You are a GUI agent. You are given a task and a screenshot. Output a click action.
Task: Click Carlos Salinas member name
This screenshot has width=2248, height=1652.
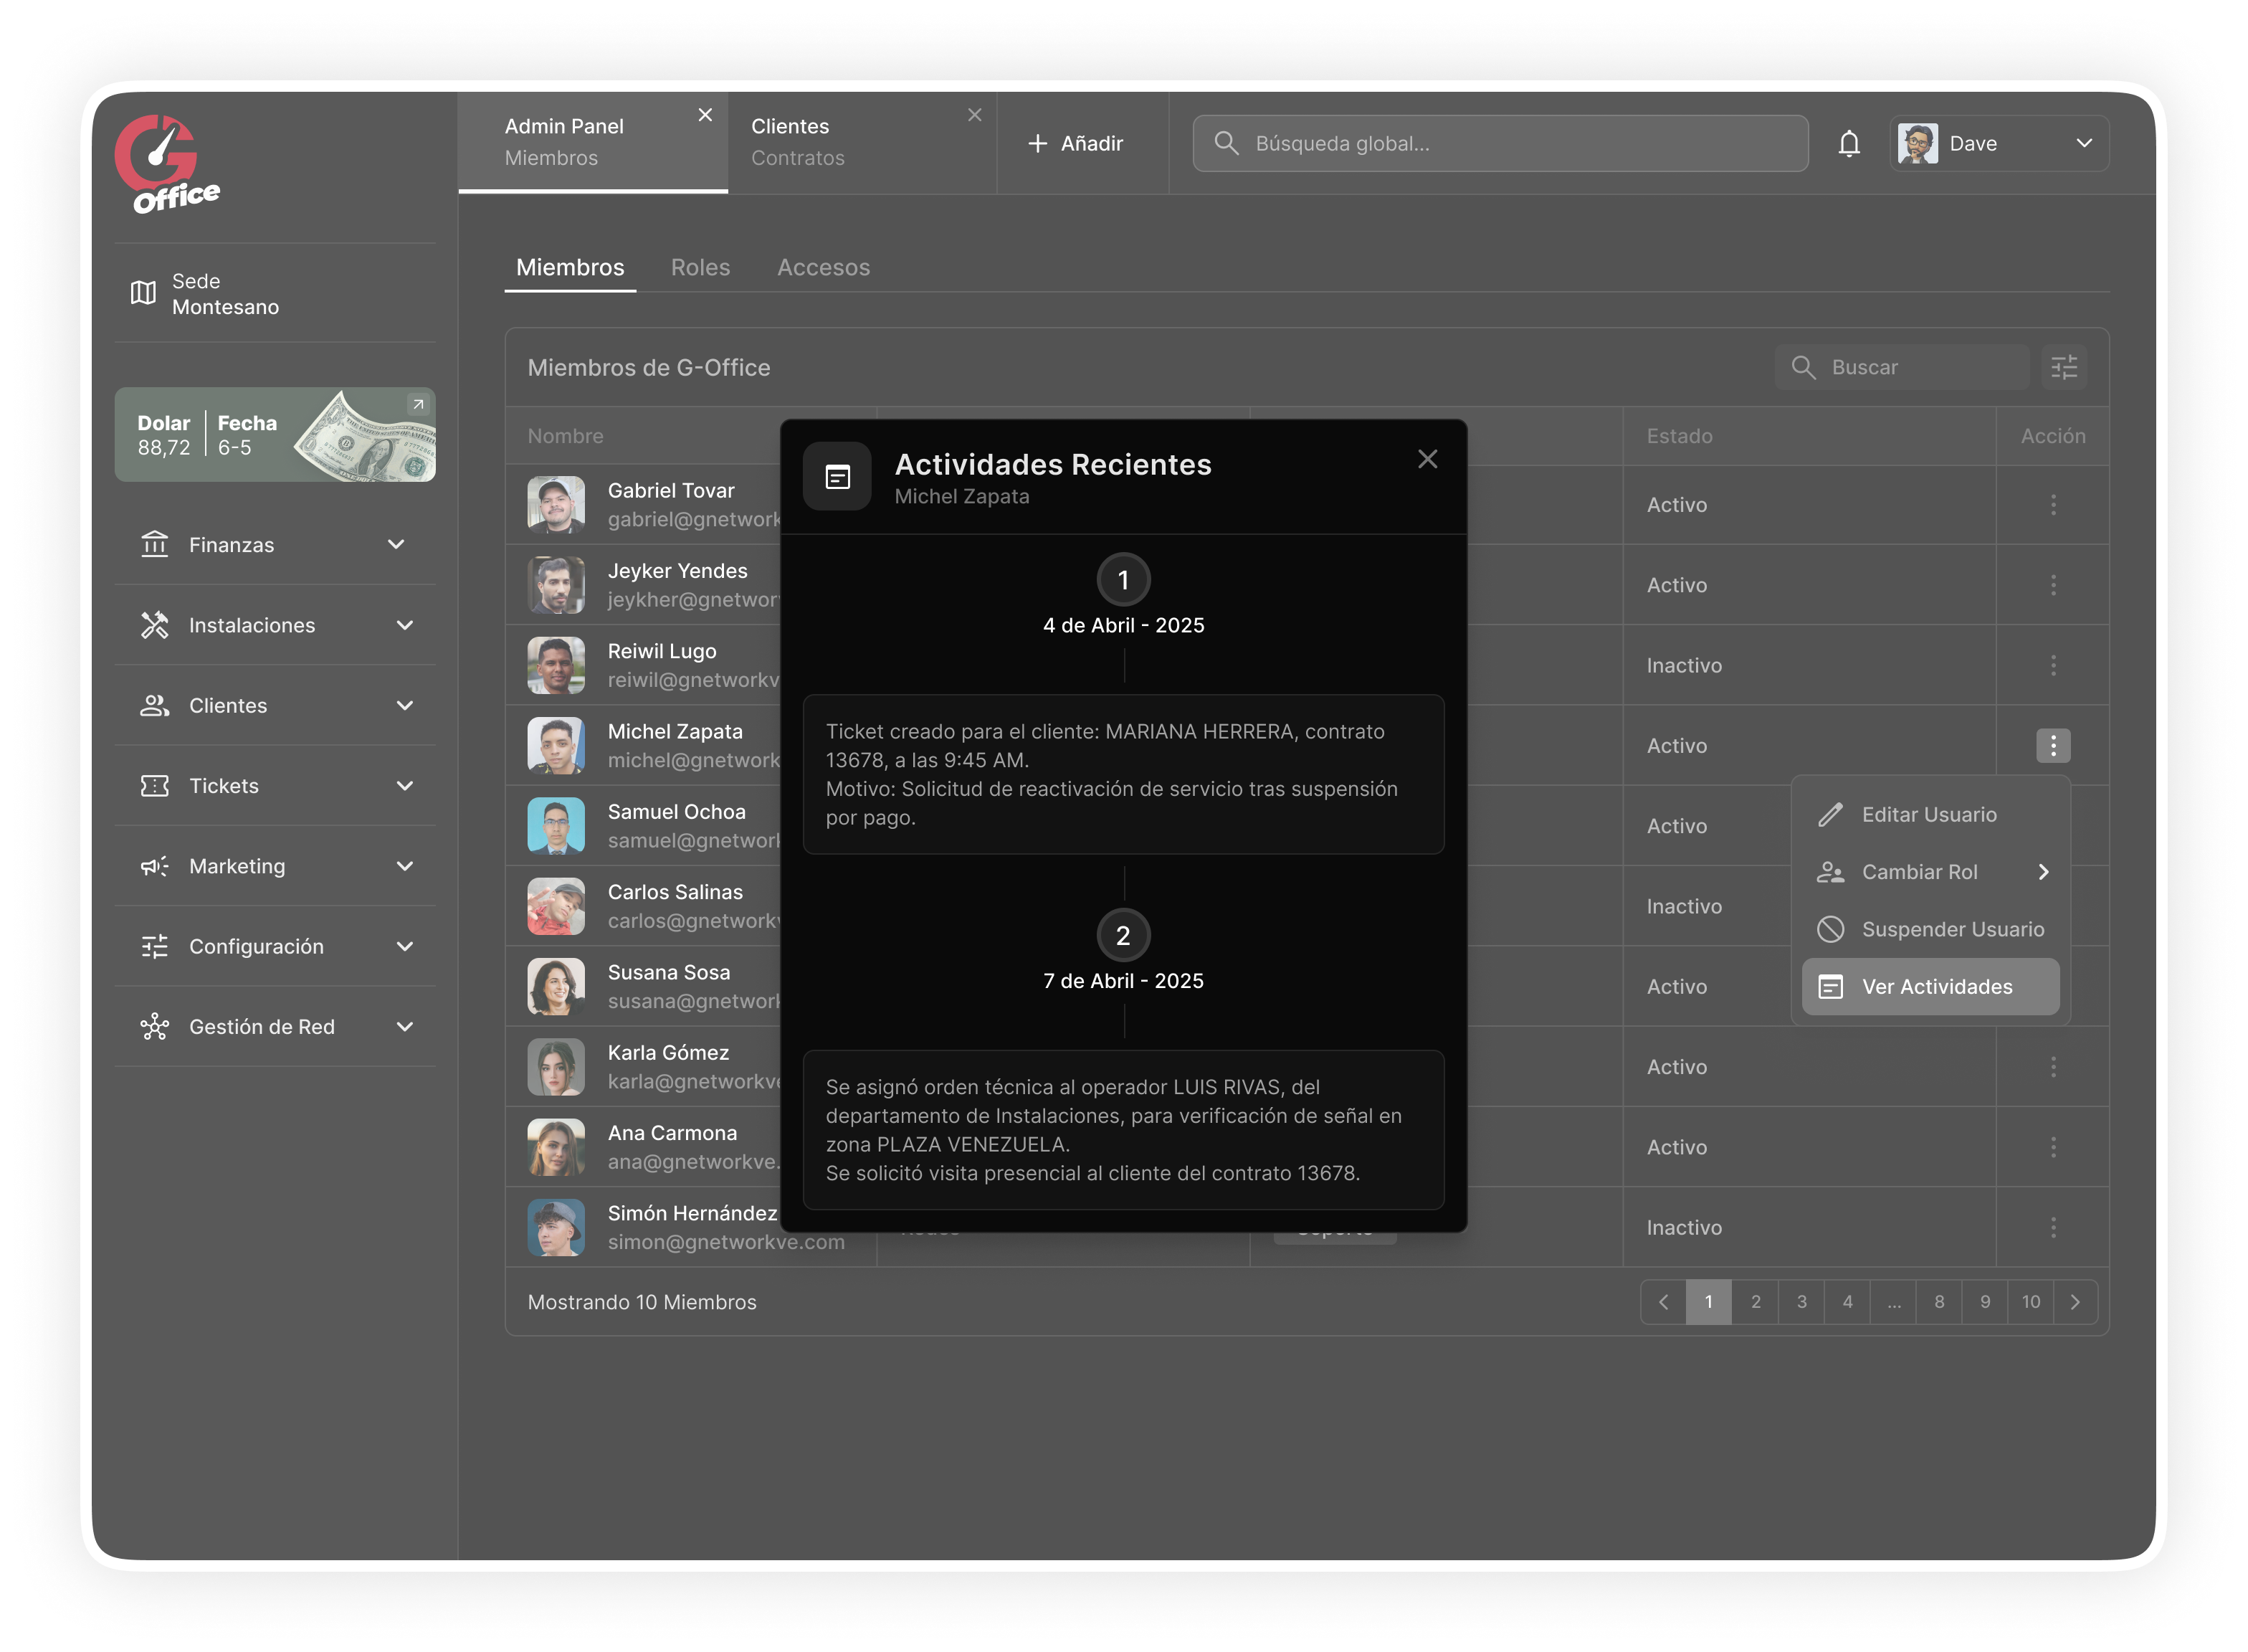[x=675, y=892]
